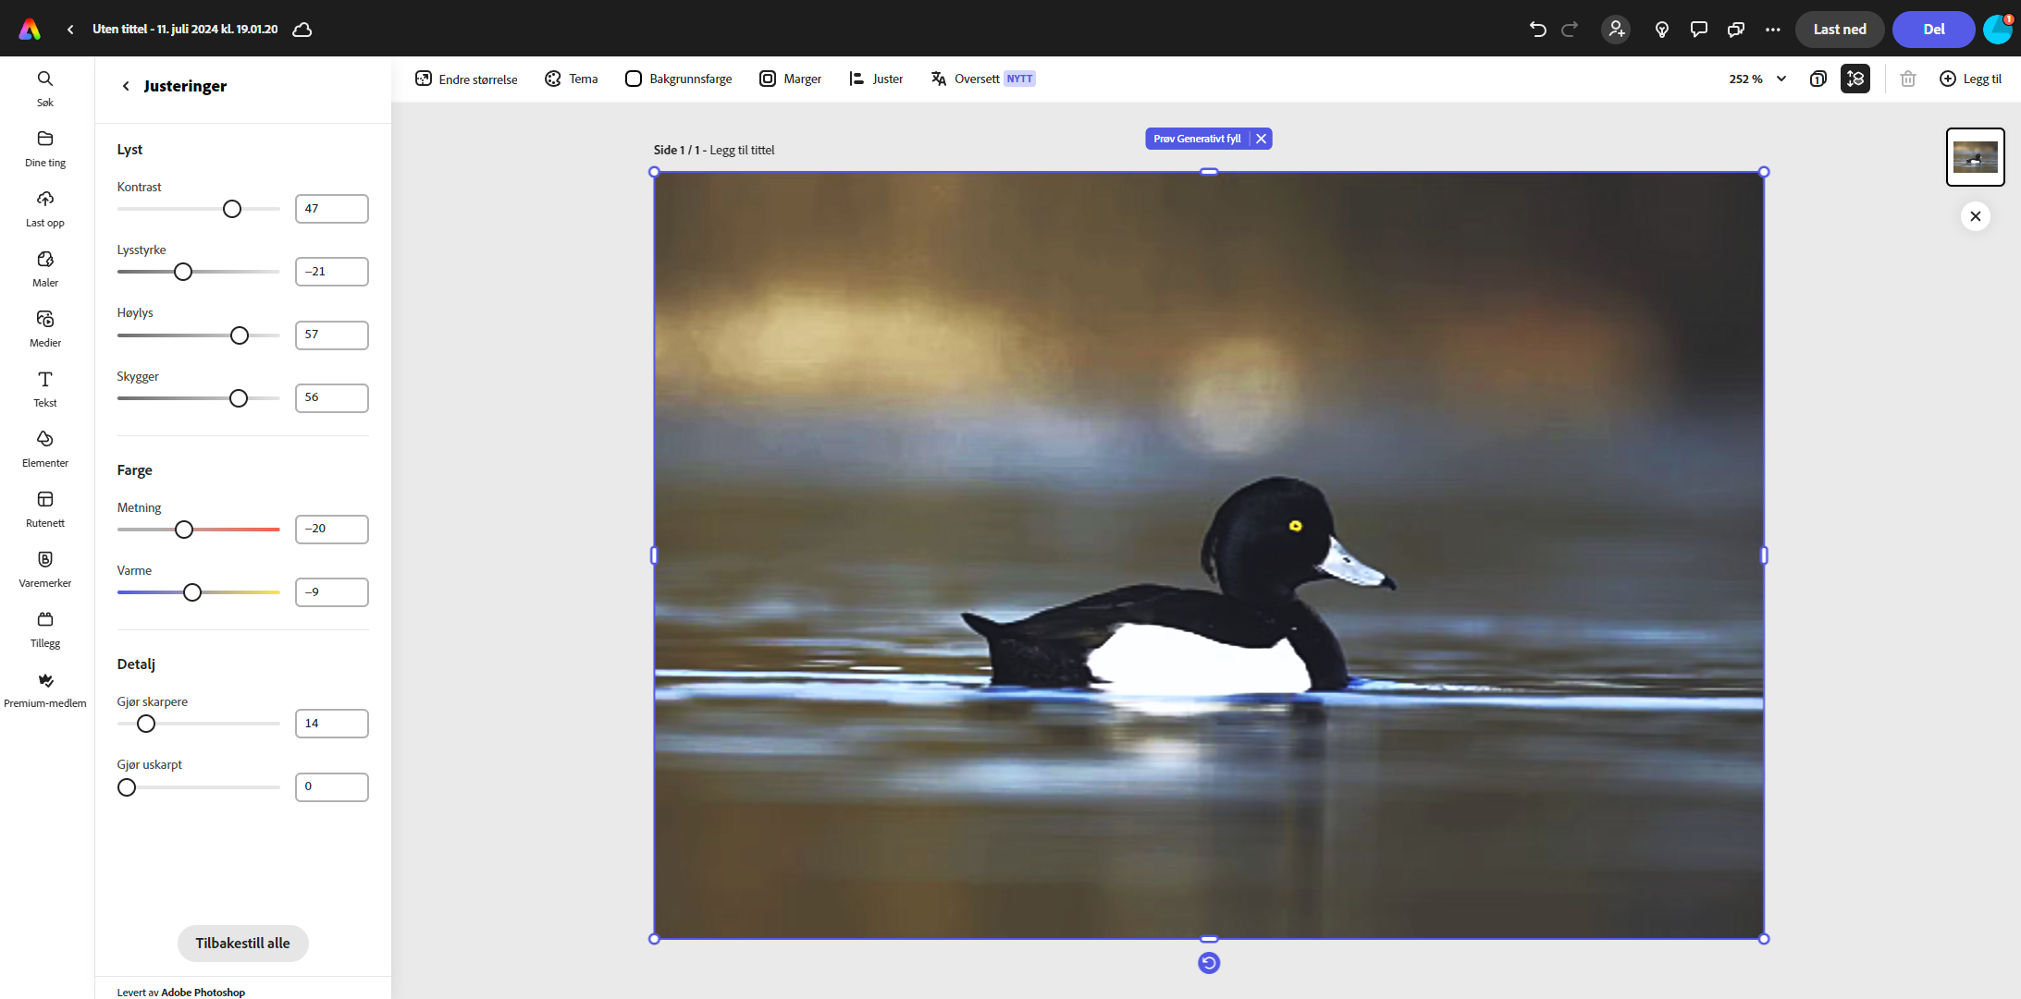Click the Tilbakestill alle button
Image resolution: width=2021 pixels, height=999 pixels.
pos(242,943)
